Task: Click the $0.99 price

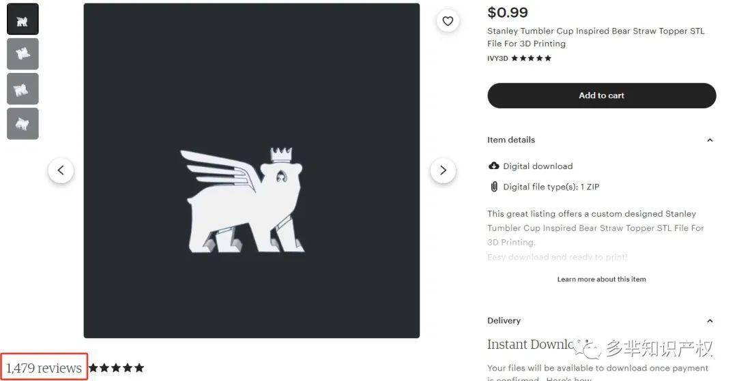Action: 507,12
